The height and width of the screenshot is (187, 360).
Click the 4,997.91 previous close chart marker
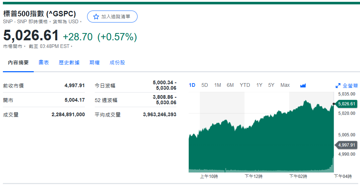(346, 145)
